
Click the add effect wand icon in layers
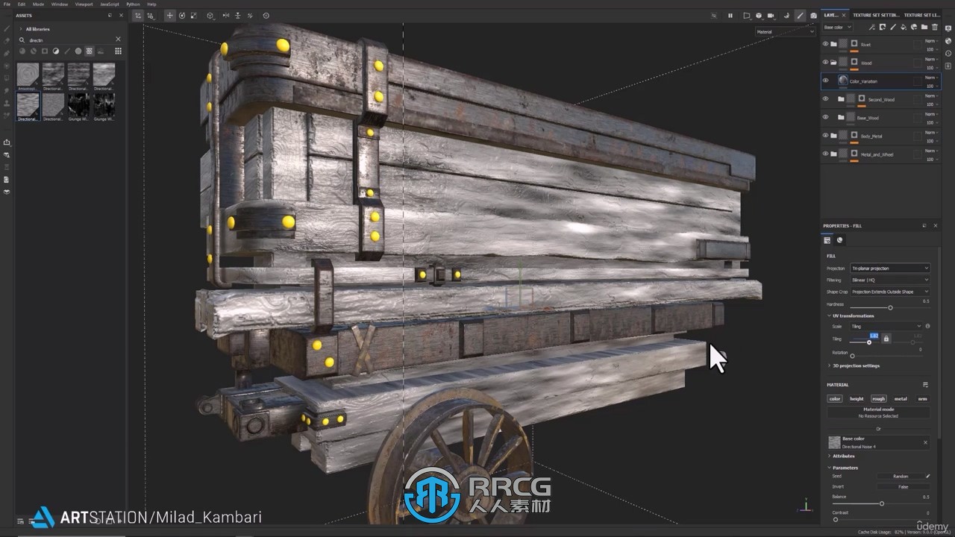click(872, 28)
